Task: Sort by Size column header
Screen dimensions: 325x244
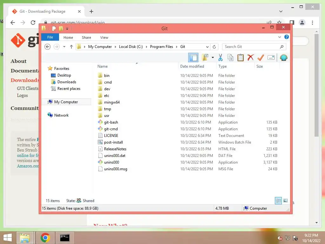Action: click(260, 66)
